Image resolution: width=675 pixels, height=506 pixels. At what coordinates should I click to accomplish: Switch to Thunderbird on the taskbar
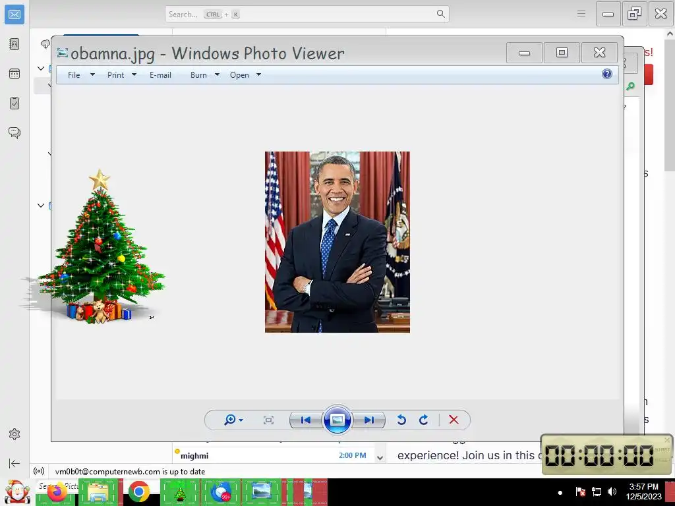(221, 492)
